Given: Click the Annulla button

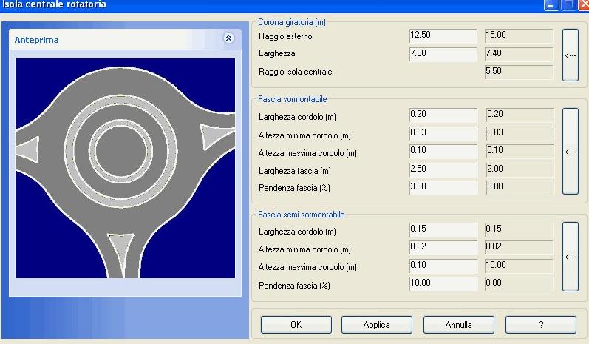Looking at the screenshot, I should 458,325.
